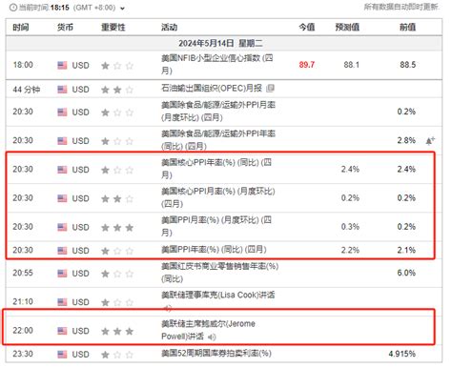Click two-star importance in 美国核心PPI月率 row
This screenshot has height=368, width=452.
[x=117, y=199]
